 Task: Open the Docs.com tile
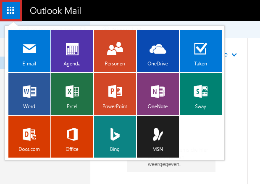[29, 137]
